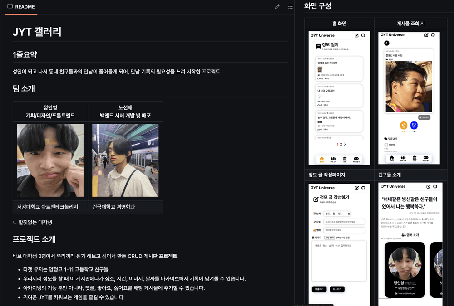Click the compose pencil icon on the home screen header
Image resolution: width=454 pixels, height=306 pixels.
(356, 35)
